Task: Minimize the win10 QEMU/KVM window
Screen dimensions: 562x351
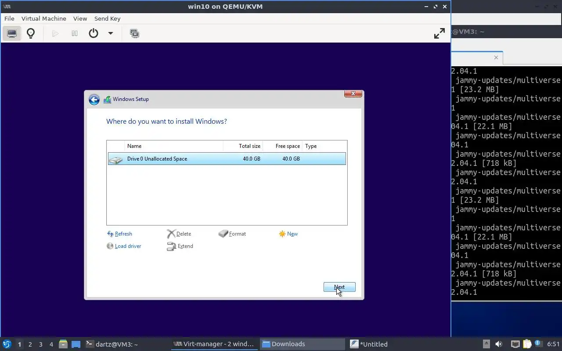Action: pos(426,7)
